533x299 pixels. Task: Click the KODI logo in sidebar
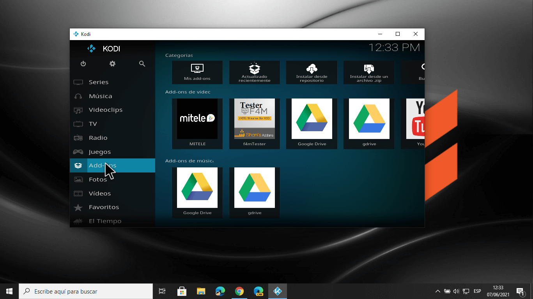click(x=104, y=49)
